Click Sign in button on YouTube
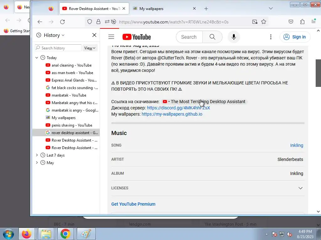This screenshot has height=240, width=321. [295, 37]
